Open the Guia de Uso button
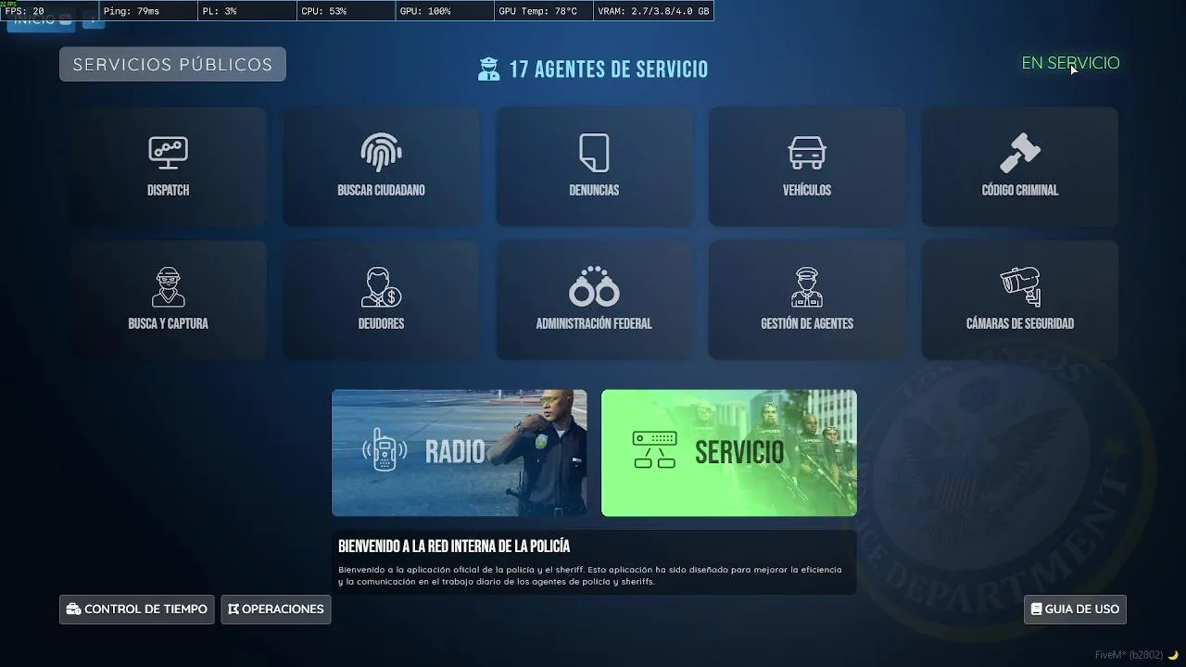The width and height of the screenshot is (1186, 667). [x=1076, y=610]
